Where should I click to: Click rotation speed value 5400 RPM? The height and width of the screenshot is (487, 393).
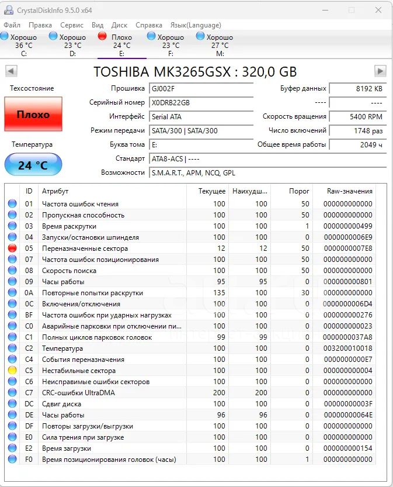click(357, 116)
